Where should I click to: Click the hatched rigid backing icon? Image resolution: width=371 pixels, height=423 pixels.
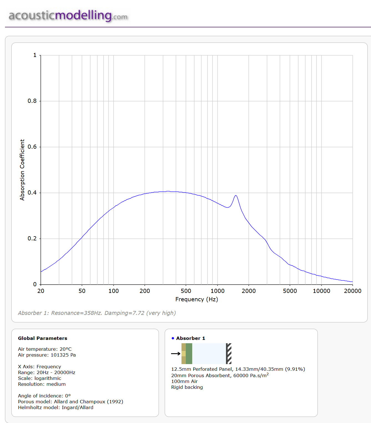tap(229, 354)
